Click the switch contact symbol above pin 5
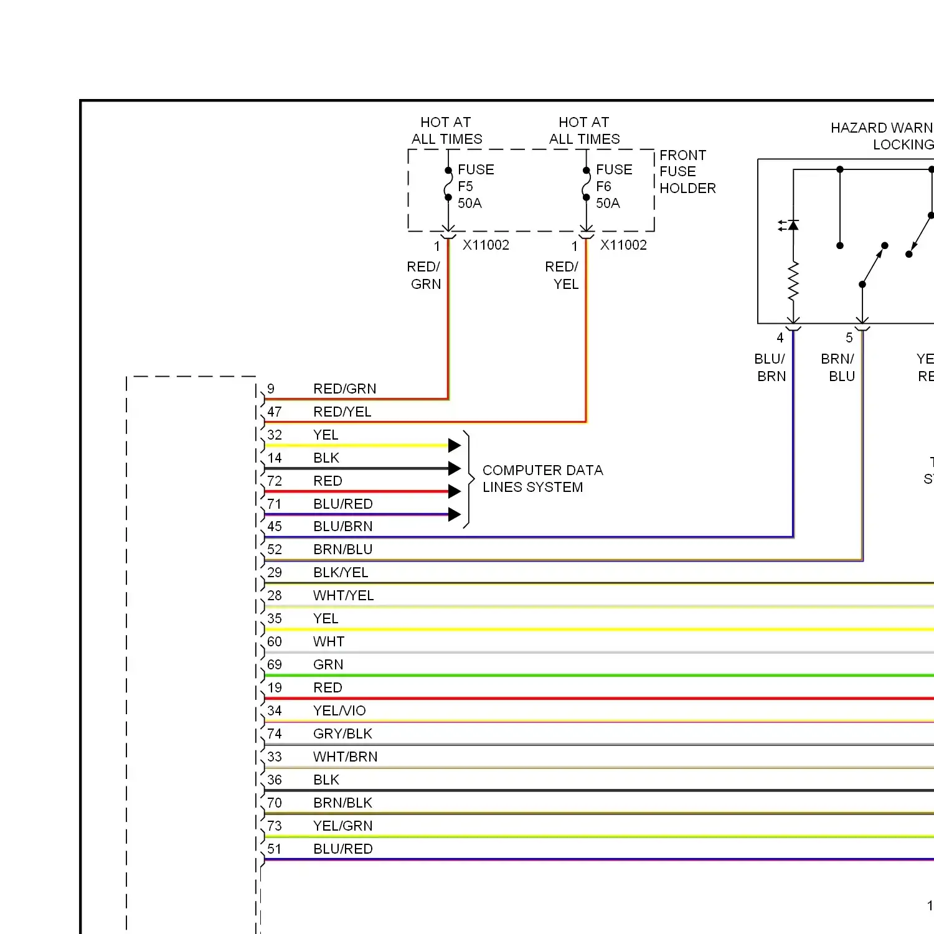The width and height of the screenshot is (934, 934). 873,265
